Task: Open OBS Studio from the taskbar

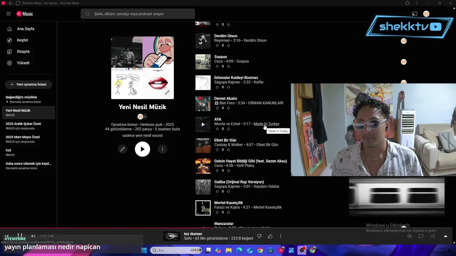Action: (302, 250)
